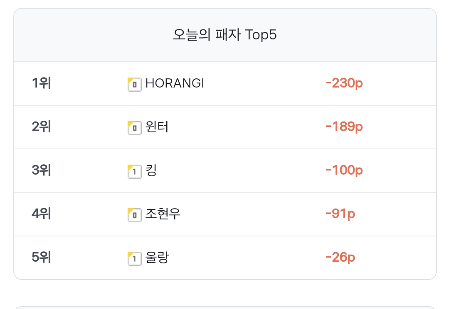The width and height of the screenshot is (449, 309).
Task: Select the -100p score value
Action: pyautogui.click(x=344, y=170)
